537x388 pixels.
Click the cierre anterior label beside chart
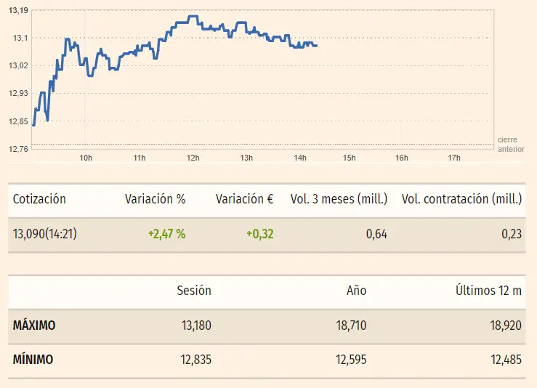pos(511,144)
